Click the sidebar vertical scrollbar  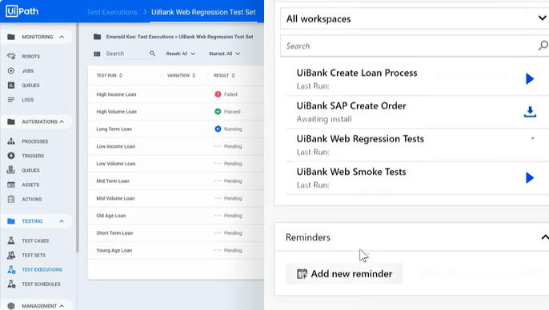pos(77,138)
